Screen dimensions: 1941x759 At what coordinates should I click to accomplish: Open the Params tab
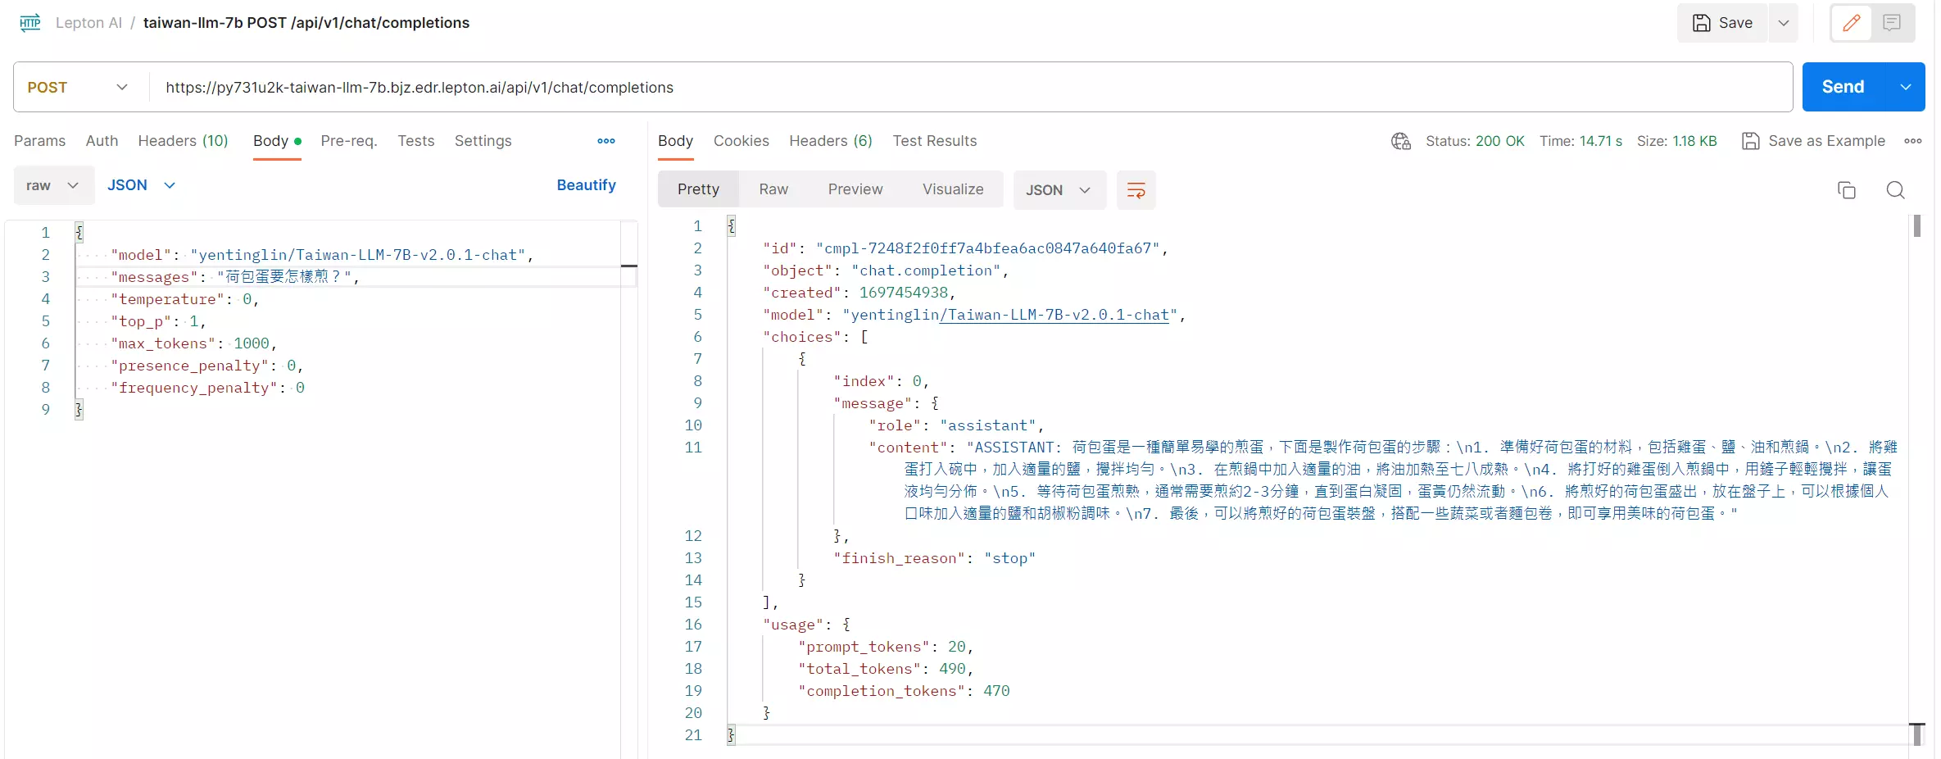(39, 141)
